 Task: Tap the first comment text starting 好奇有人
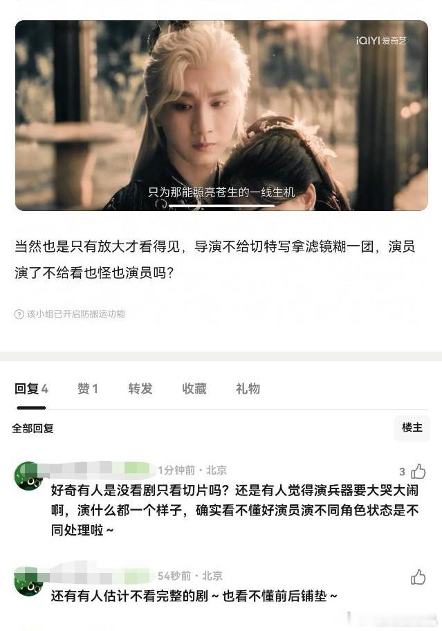pos(235,511)
